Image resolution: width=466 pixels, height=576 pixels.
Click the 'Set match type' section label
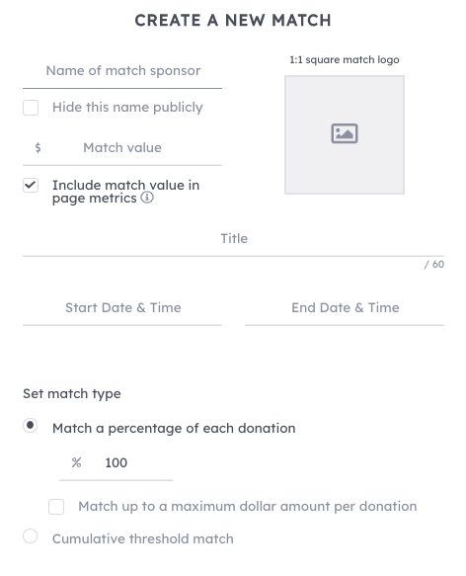(x=72, y=394)
